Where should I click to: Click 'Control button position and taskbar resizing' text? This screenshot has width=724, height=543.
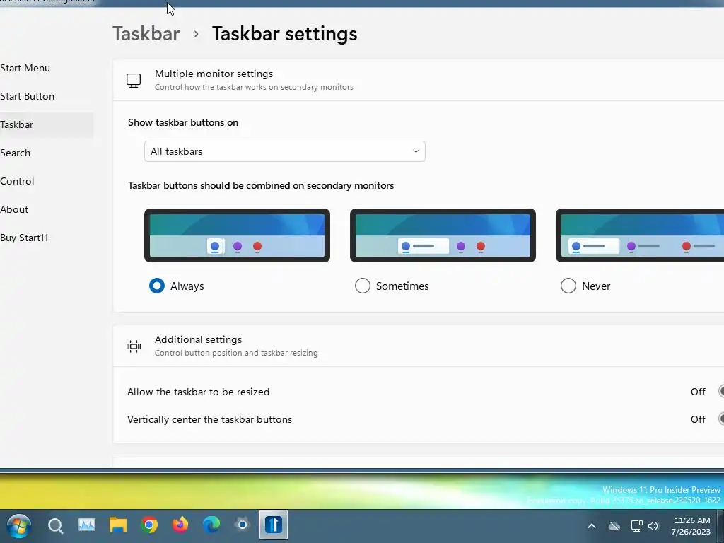[x=236, y=353]
